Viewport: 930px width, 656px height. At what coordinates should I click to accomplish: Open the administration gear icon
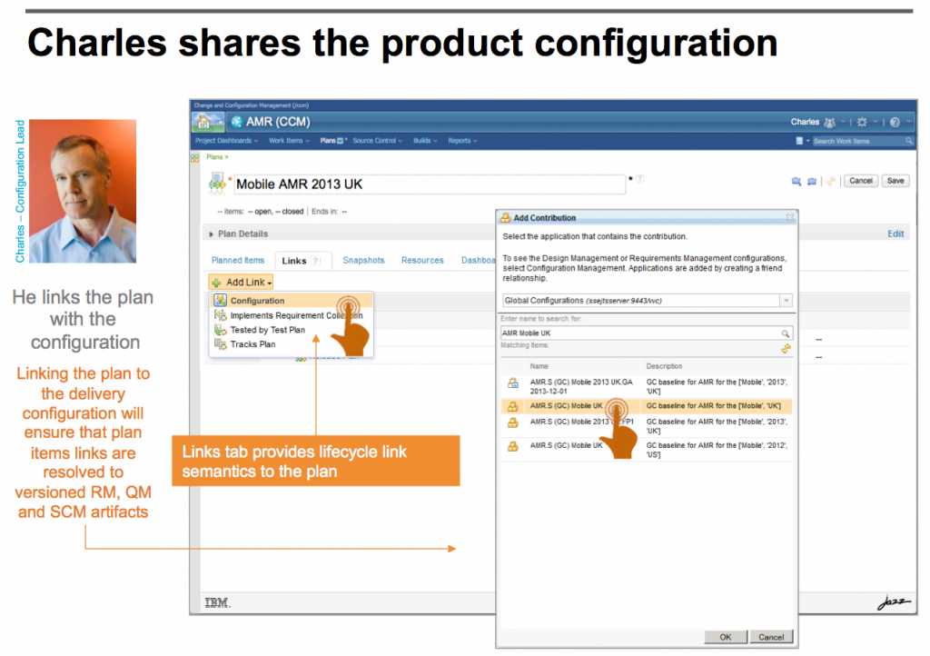pos(863,122)
